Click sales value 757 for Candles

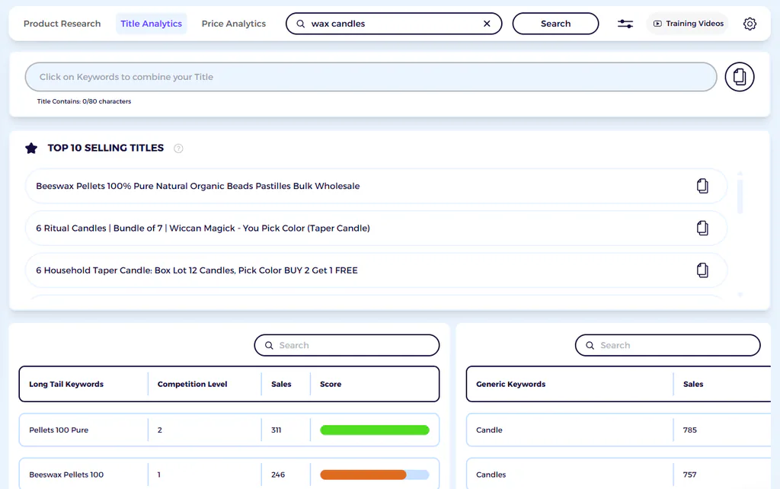tap(690, 475)
